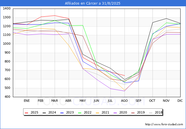
Task: Click the AGO month axis label
Action: tap(124, 101)
